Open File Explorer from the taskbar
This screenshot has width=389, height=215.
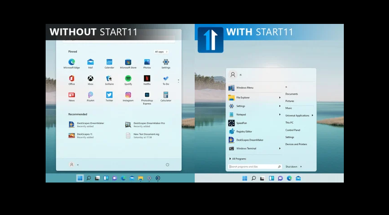coord(141,178)
